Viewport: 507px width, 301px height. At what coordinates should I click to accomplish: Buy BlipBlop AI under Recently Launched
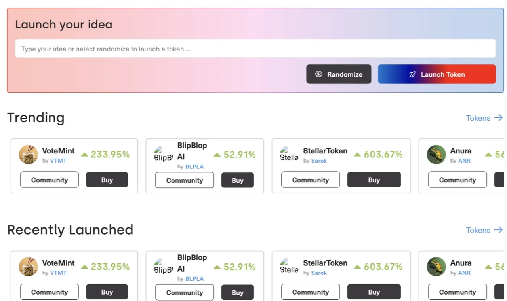tap(237, 293)
